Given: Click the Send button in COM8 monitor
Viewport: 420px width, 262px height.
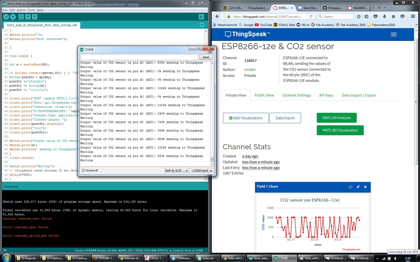Looking at the screenshot, I should pyautogui.click(x=206, y=57).
